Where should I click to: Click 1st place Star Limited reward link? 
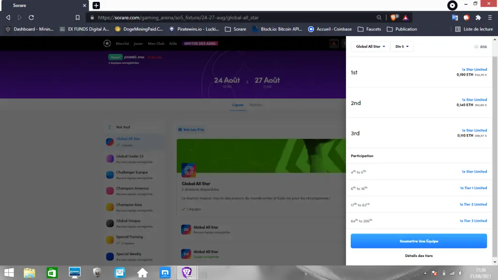click(x=474, y=69)
